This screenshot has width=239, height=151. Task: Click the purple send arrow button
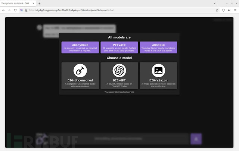196,139
